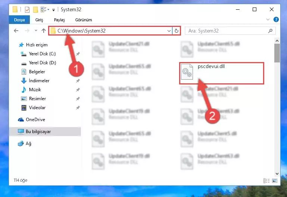Unpin Yerel Disk (C:) using its pin icon
The image size is (287, 197).
coord(78,54)
